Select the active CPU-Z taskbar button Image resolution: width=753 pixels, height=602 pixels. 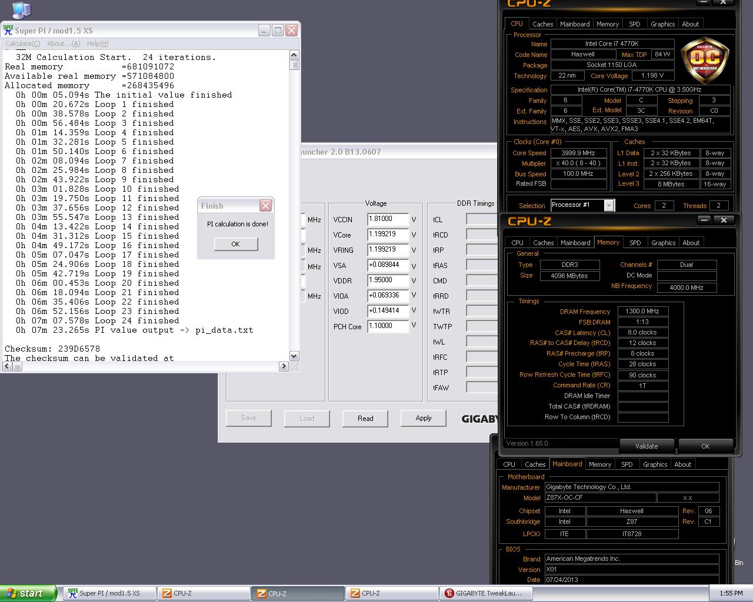point(298,593)
